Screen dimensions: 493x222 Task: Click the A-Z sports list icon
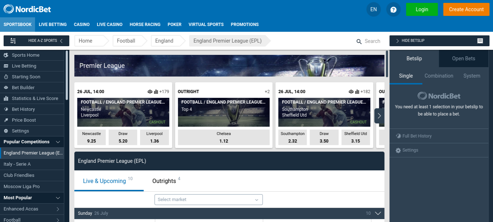pyautogui.click(x=13, y=41)
